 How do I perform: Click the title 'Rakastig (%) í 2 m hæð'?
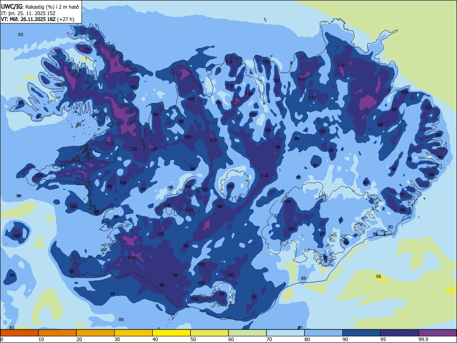[52, 7]
